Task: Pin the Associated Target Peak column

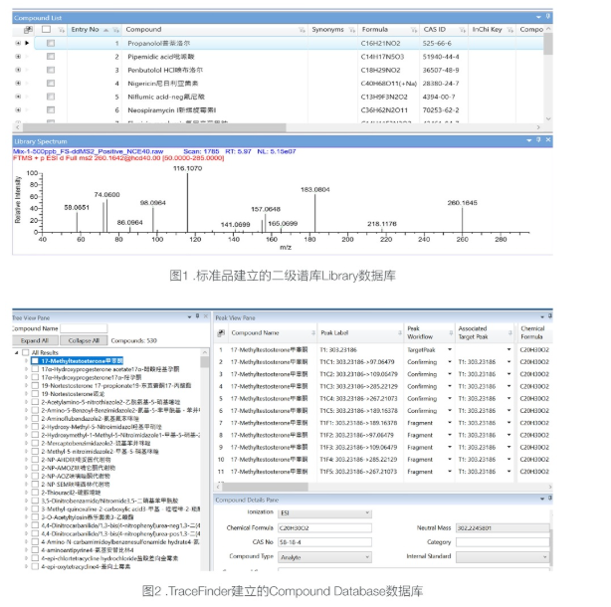Action: tap(510, 332)
